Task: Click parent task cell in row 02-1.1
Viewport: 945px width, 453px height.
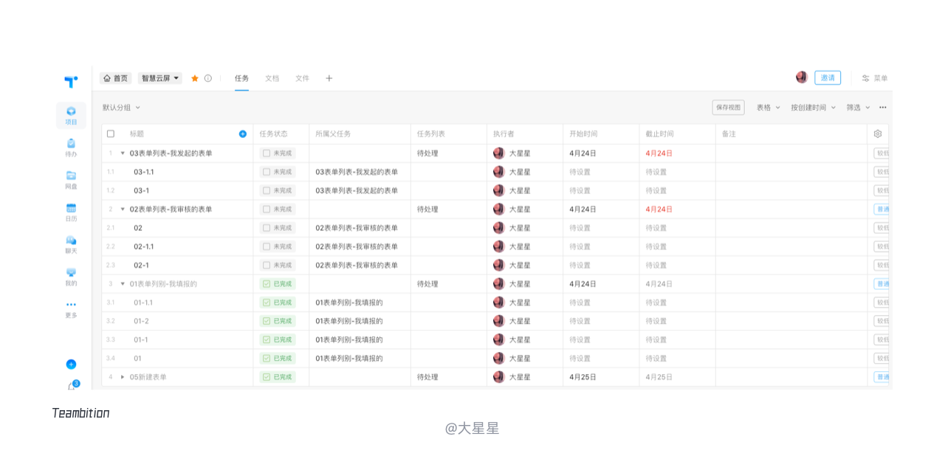Action: click(357, 246)
